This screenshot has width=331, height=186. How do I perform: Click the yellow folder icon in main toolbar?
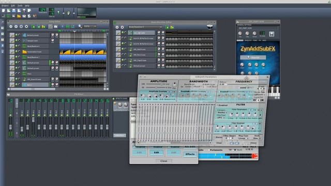click(19, 16)
